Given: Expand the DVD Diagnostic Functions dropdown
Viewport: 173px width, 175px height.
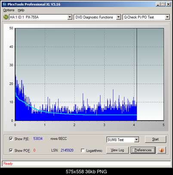Looking at the screenshot, I should [118, 17].
